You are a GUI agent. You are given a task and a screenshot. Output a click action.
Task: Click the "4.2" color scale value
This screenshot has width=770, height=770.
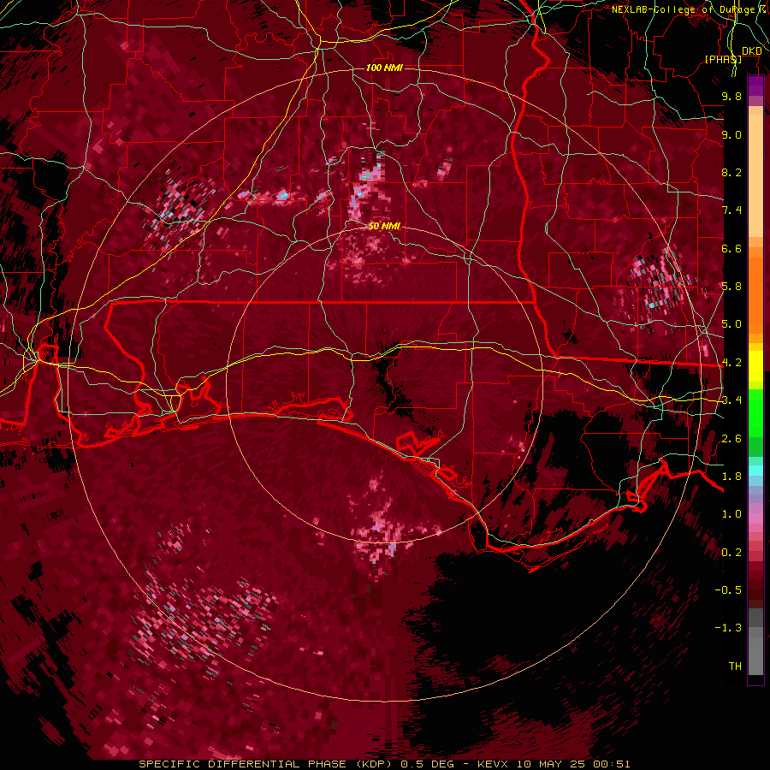pos(731,363)
